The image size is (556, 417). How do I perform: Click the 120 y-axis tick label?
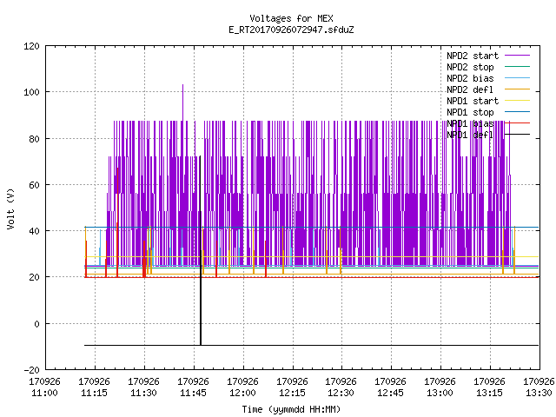coord(31,46)
